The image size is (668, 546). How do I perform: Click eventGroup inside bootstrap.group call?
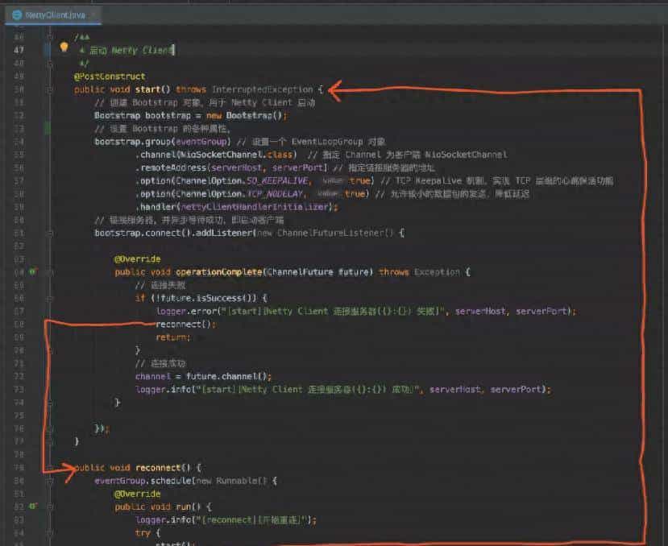[201, 142]
